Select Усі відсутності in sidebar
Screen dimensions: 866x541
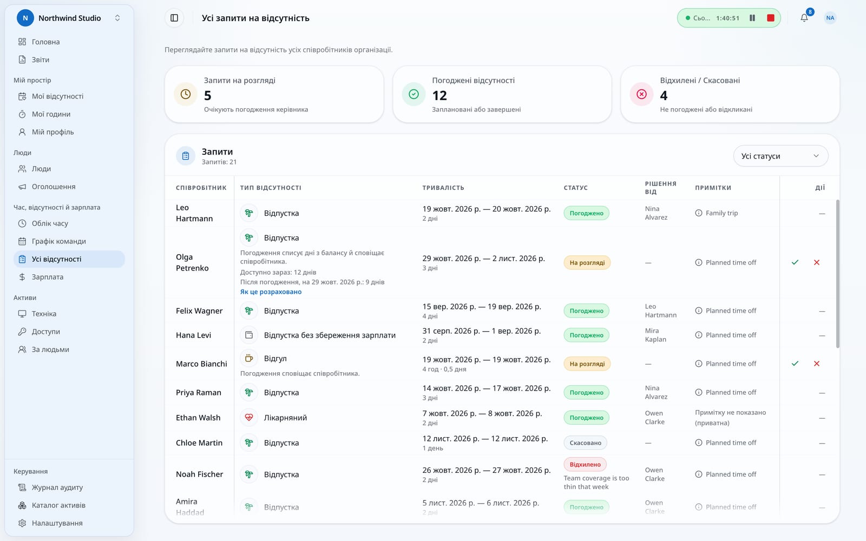point(69,259)
